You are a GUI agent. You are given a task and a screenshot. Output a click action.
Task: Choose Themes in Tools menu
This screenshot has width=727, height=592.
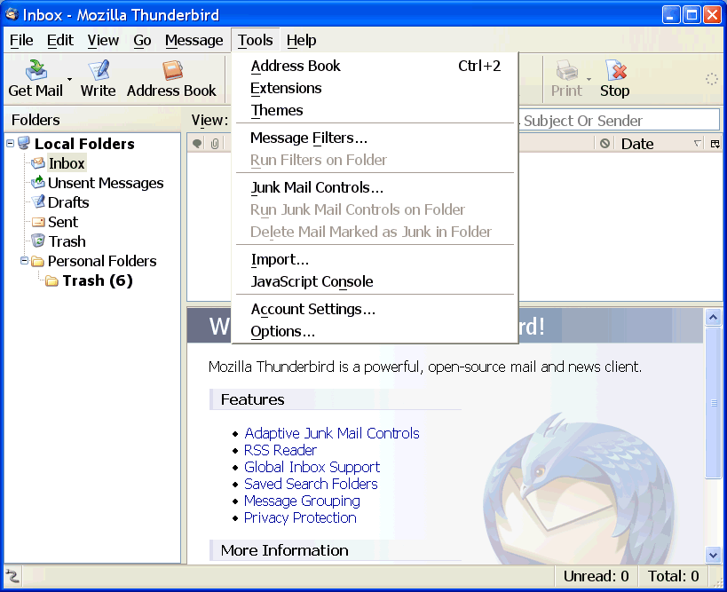(375, 110)
